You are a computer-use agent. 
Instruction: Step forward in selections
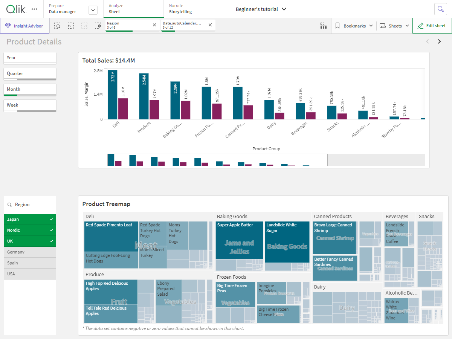tap(84, 26)
